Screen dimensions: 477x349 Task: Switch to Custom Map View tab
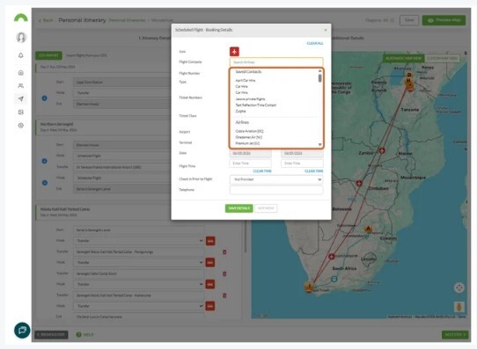tap(442, 58)
